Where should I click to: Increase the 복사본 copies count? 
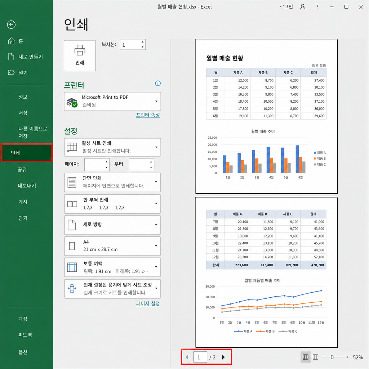coord(143,42)
